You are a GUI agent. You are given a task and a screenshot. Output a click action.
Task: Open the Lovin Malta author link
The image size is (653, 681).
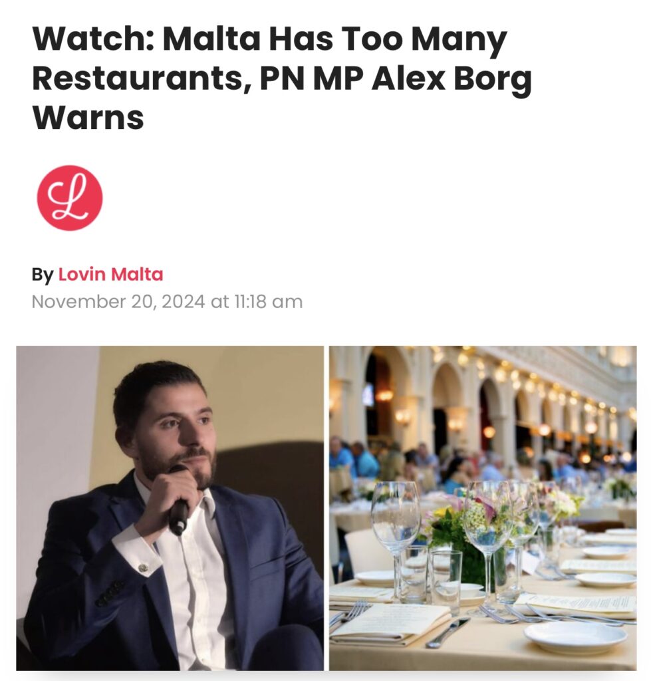[x=110, y=275]
